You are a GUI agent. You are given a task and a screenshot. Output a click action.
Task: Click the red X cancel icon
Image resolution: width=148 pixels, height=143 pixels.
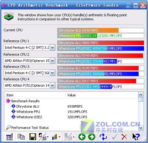(124, 137)
